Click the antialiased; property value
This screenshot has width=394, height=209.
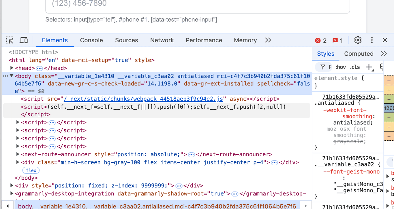point(353,123)
